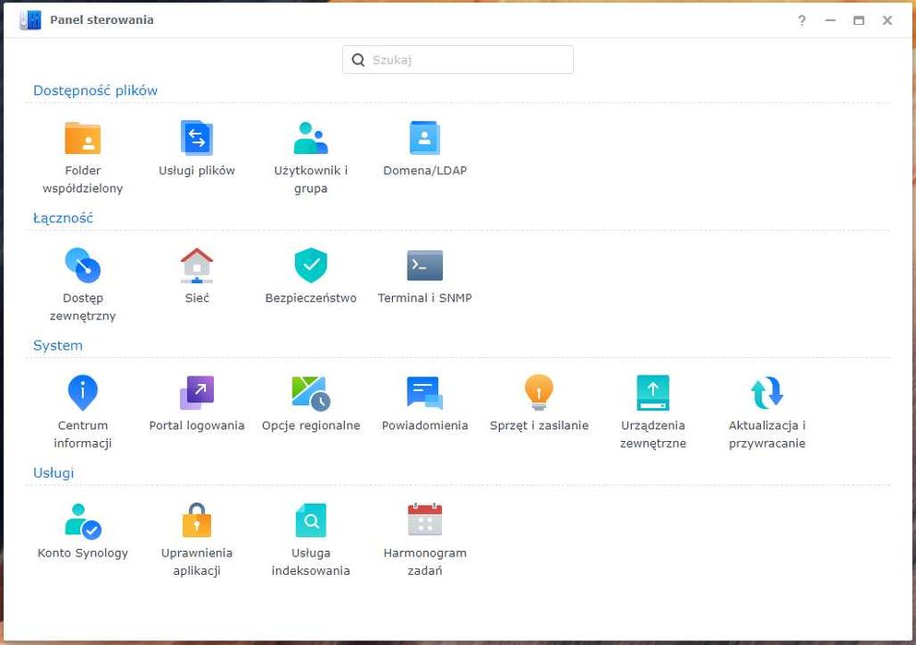Open Konto Synology icon
916x645 pixels.
[x=82, y=520]
